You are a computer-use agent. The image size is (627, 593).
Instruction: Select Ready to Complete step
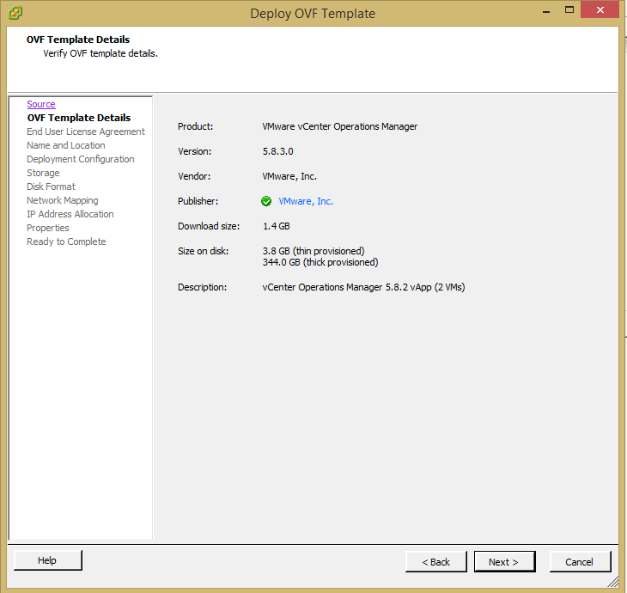click(66, 241)
